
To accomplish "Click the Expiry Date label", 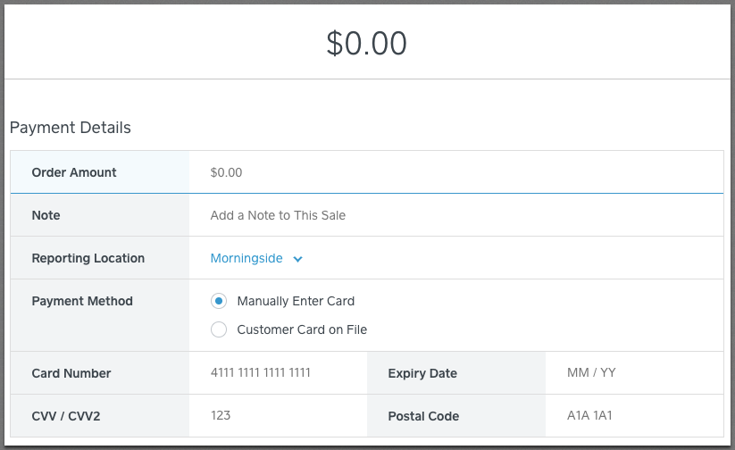I will pos(422,373).
